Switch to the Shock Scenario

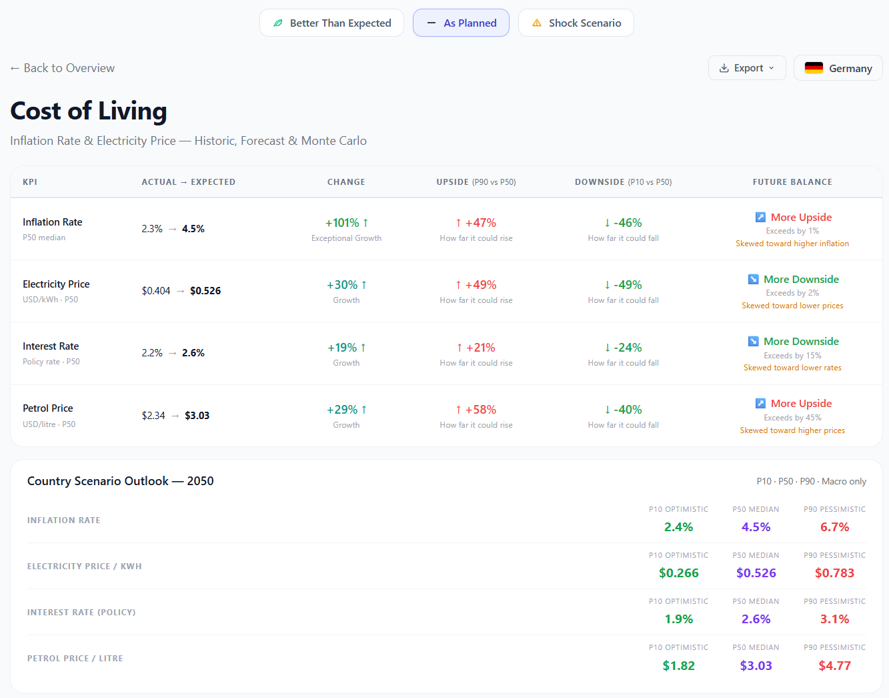pyautogui.click(x=576, y=22)
